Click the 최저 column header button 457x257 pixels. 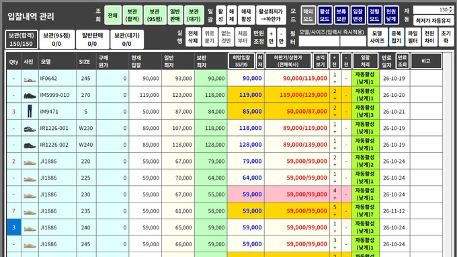260,61
